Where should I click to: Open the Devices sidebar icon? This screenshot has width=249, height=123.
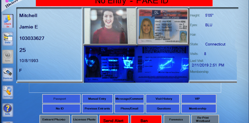point(8,74)
